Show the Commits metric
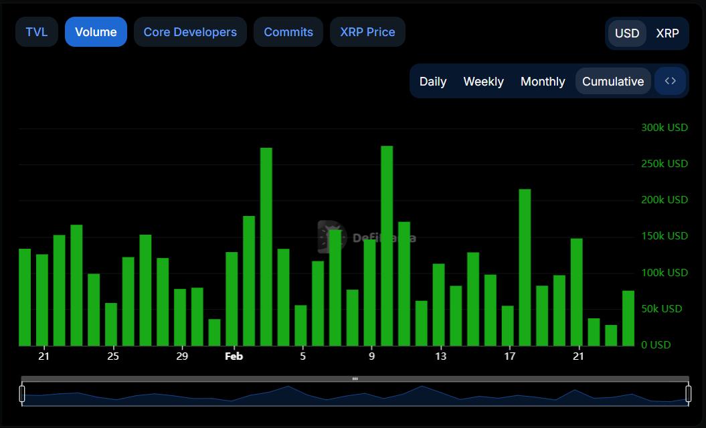Screen dimensions: 706x428 click(288, 32)
